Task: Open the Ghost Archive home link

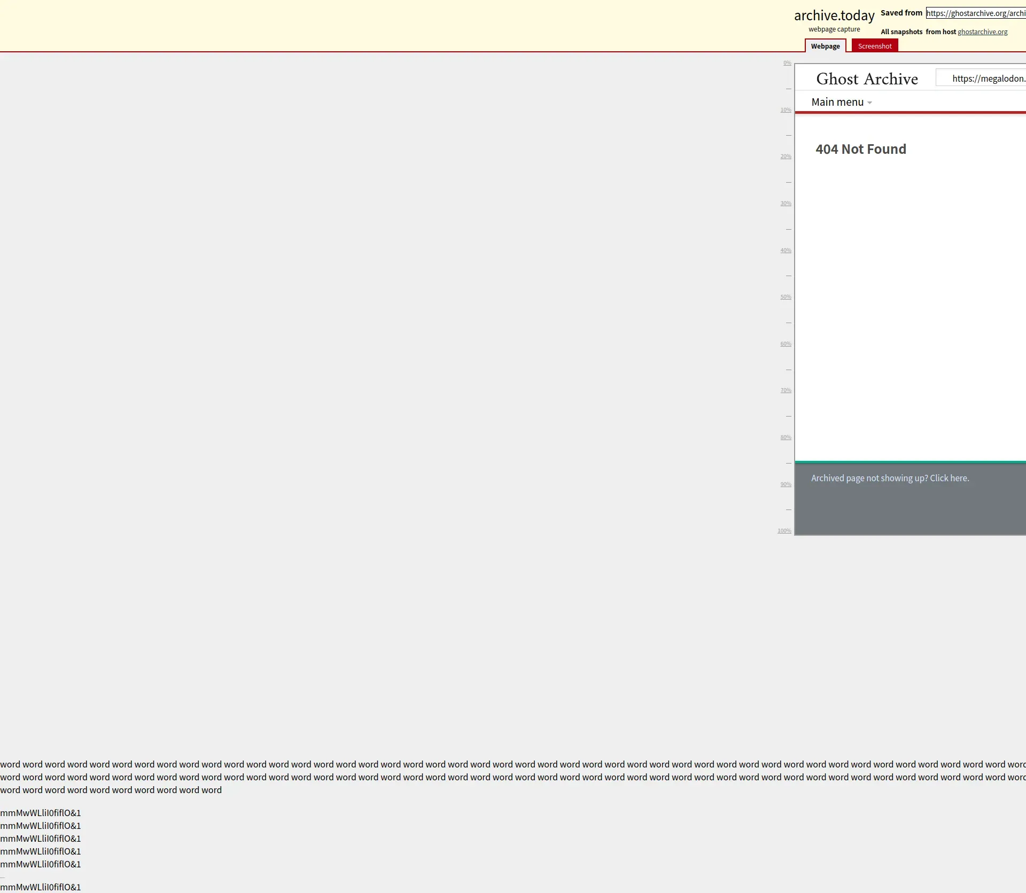Action: point(867,79)
